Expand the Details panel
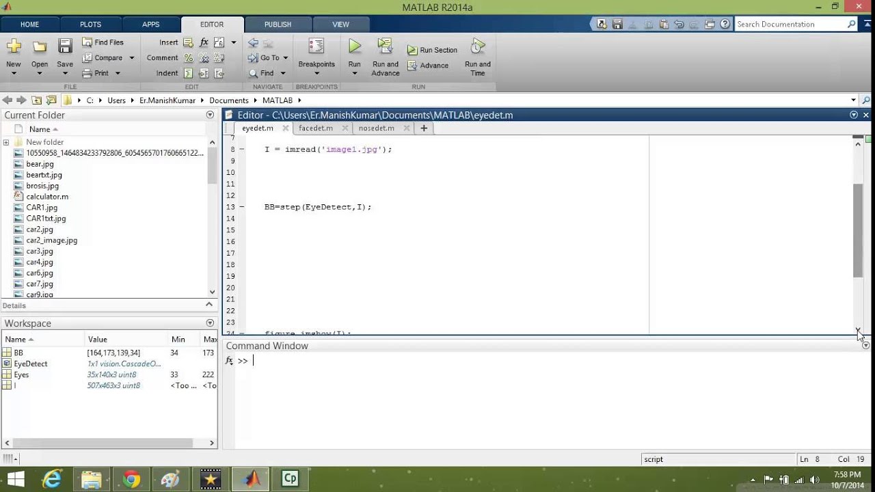875x492 pixels. click(x=210, y=305)
